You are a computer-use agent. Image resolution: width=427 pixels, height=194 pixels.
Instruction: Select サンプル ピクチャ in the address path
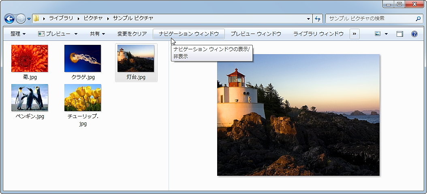[x=133, y=19]
